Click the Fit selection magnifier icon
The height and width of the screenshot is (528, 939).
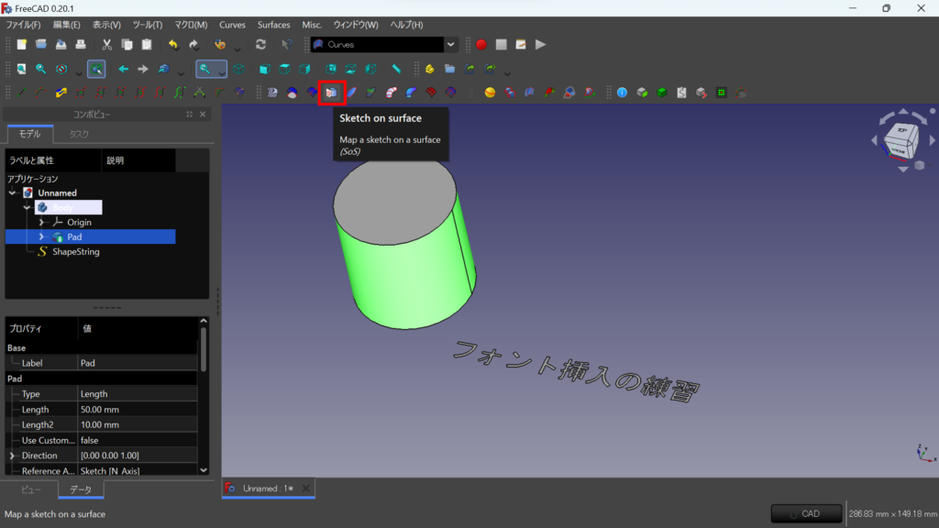tap(41, 69)
